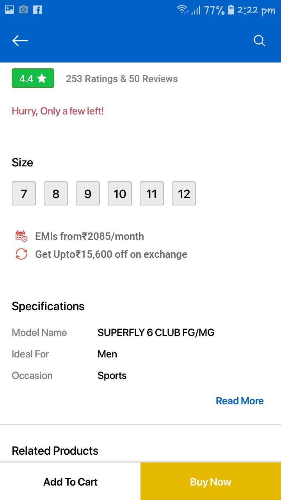Tap the Facebook notification icon
This screenshot has width=281, height=500.
coord(37,10)
